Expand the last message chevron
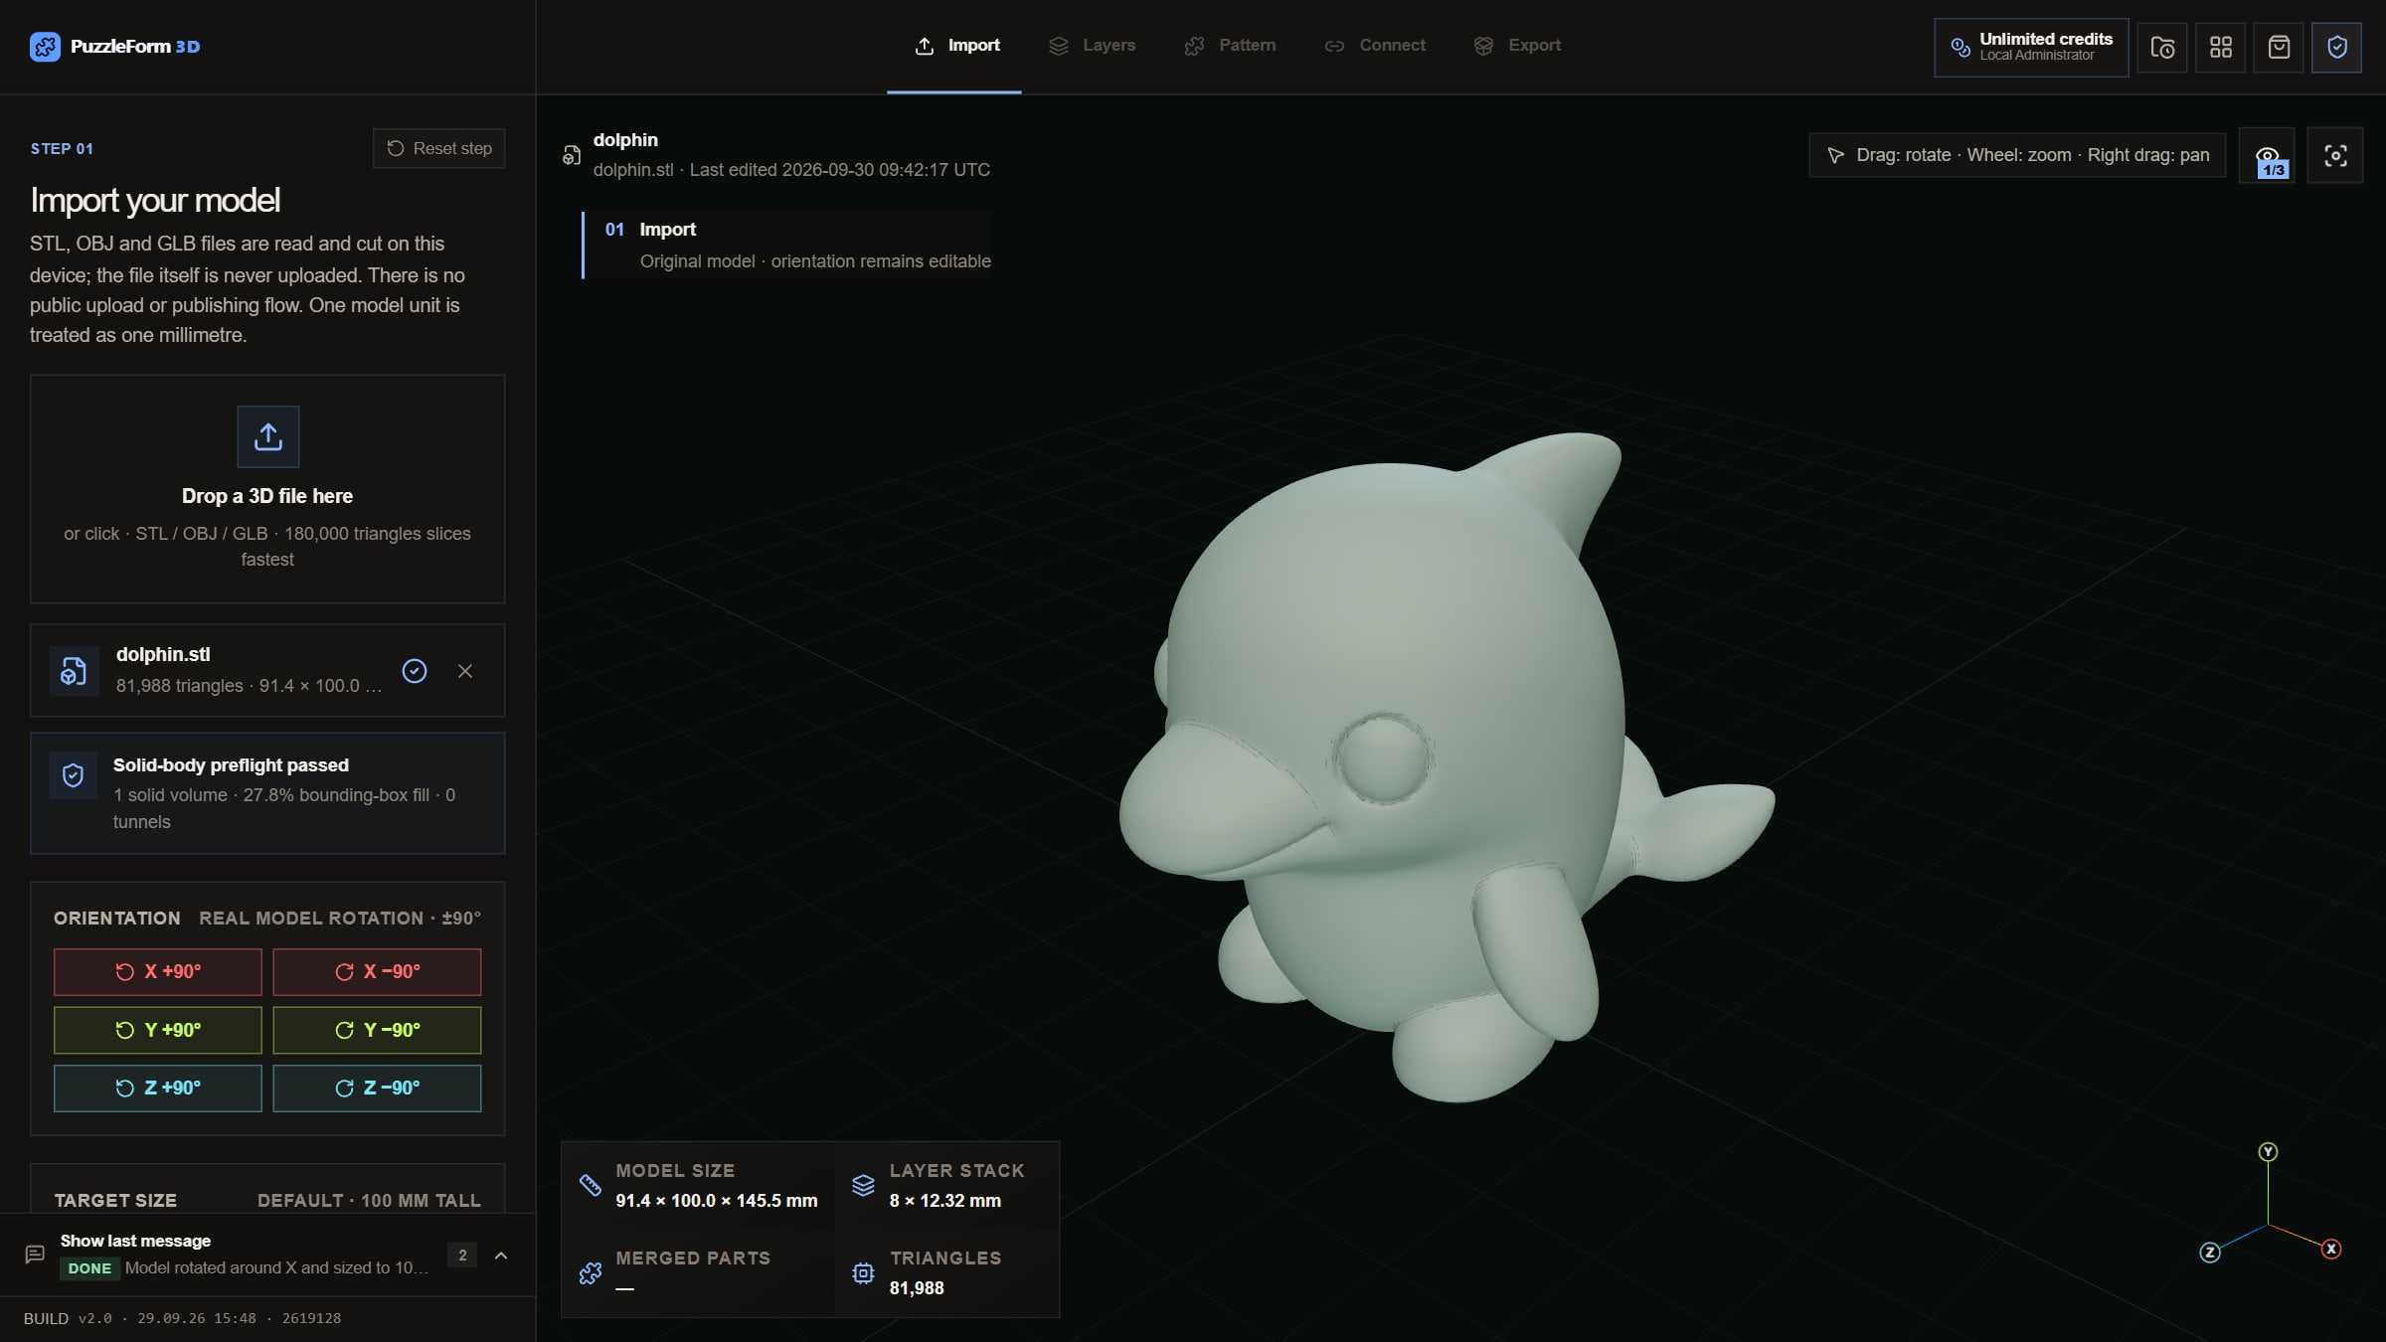This screenshot has height=1342, width=2386. coord(501,1256)
